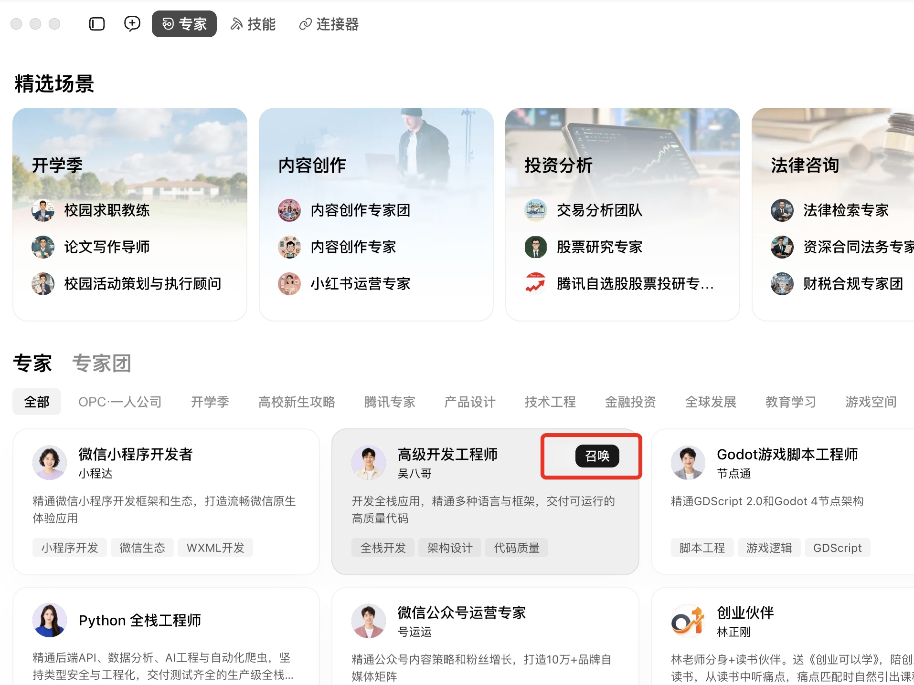Click the 股票研究专家 avatar icon

point(536,247)
